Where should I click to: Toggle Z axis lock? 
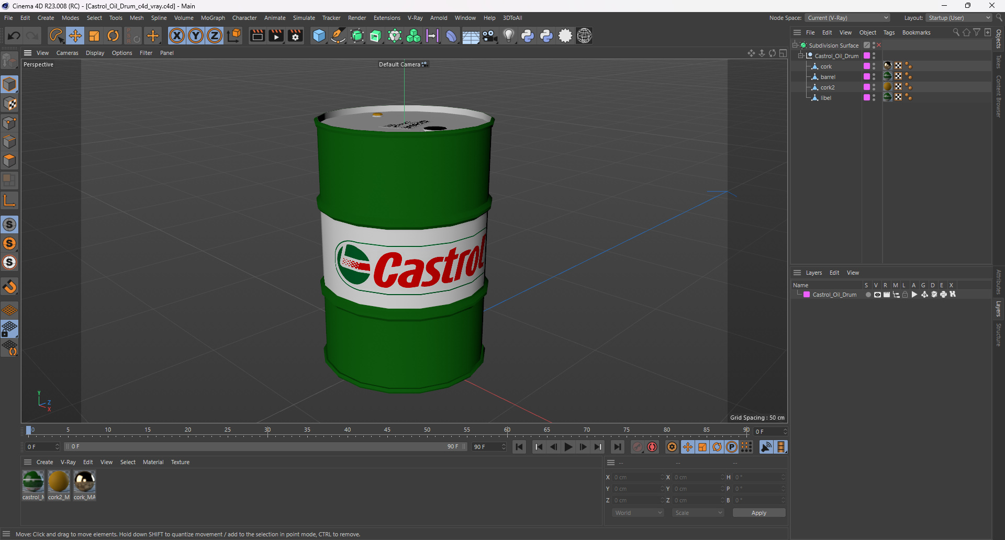(x=215, y=36)
